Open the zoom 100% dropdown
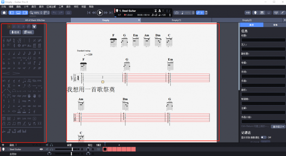The width and height of the screenshot is (286, 156). tap(36, 13)
